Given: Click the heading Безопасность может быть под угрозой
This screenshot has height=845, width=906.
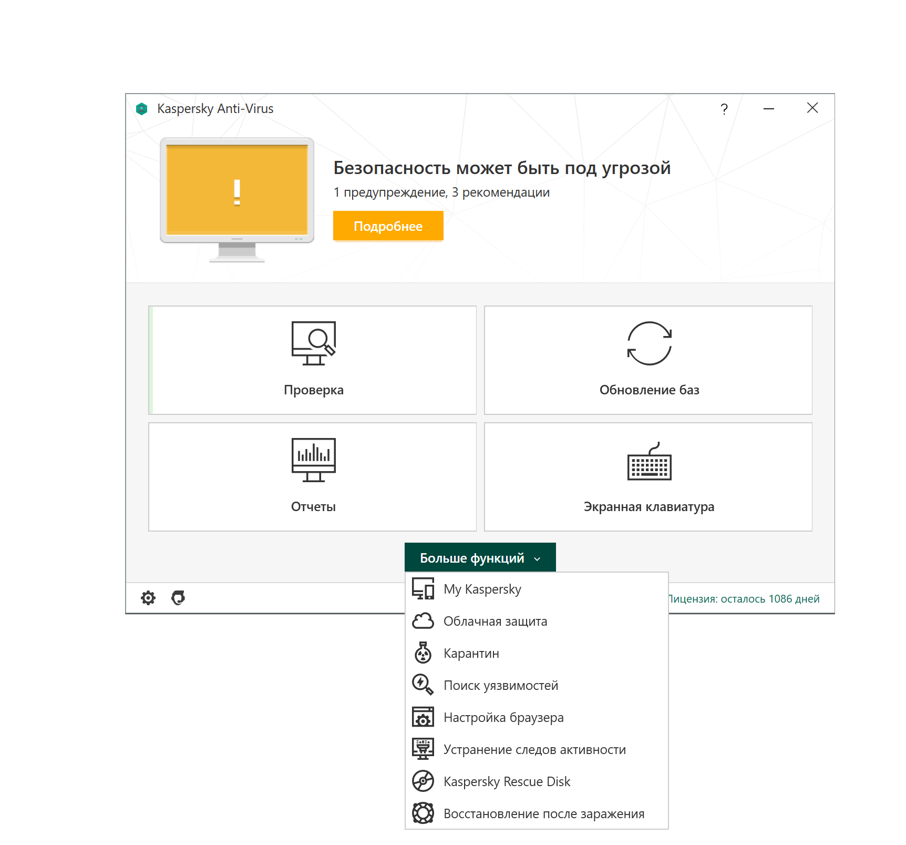Looking at the screenshot, I should click(x=502, y=168).
